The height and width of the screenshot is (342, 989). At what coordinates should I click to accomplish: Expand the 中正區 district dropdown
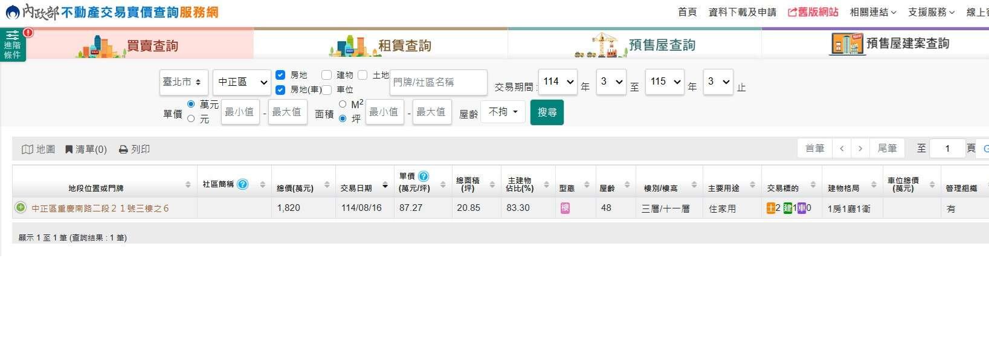pos(242,82)
